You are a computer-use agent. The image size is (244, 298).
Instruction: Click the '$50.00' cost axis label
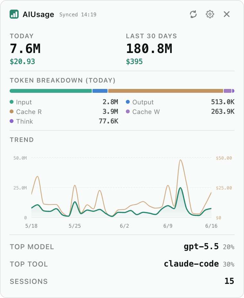pyautogui.click(x=224, y=158)
